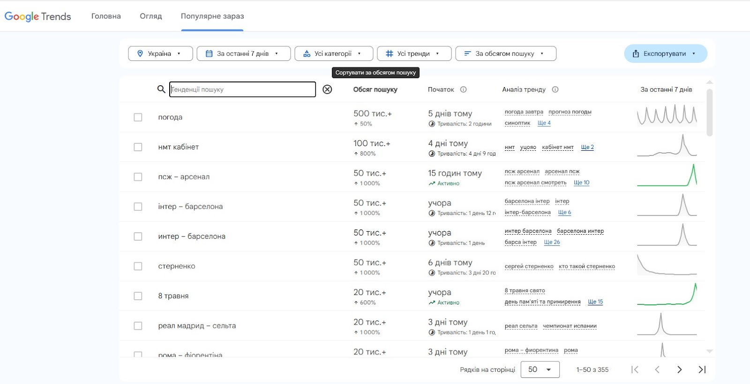The width and height of the screenshot is (750, 384).
Task: Click the Початок column header
Action: click(441, 89)
